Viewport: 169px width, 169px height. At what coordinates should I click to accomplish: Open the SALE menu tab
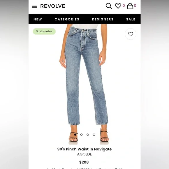click(131, 19)
